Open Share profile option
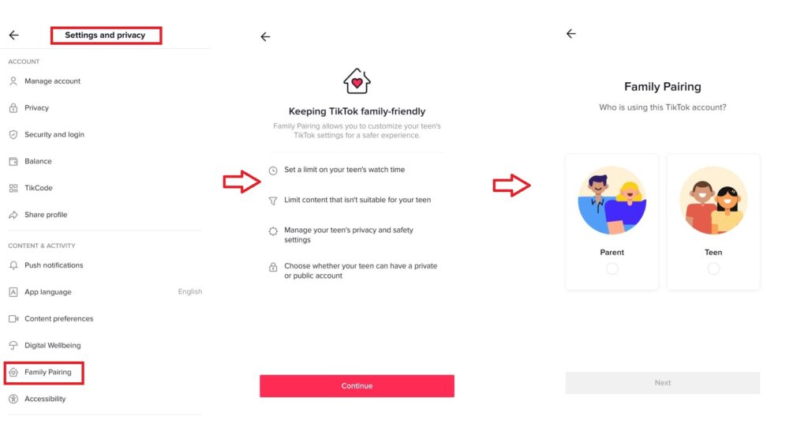This screenshot has height=439, width=808. 105,215
